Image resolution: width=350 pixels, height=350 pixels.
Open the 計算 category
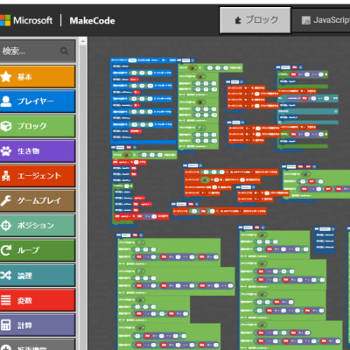pyautogui.click(x=38, y=325)
